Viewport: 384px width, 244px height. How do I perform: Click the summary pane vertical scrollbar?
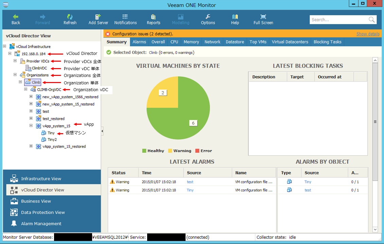pos(375,121)
